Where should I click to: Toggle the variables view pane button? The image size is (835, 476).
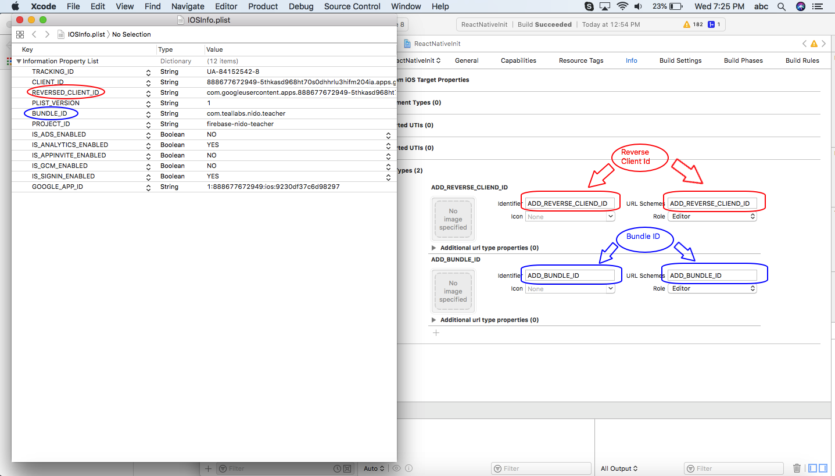click(x=814, y=468)
